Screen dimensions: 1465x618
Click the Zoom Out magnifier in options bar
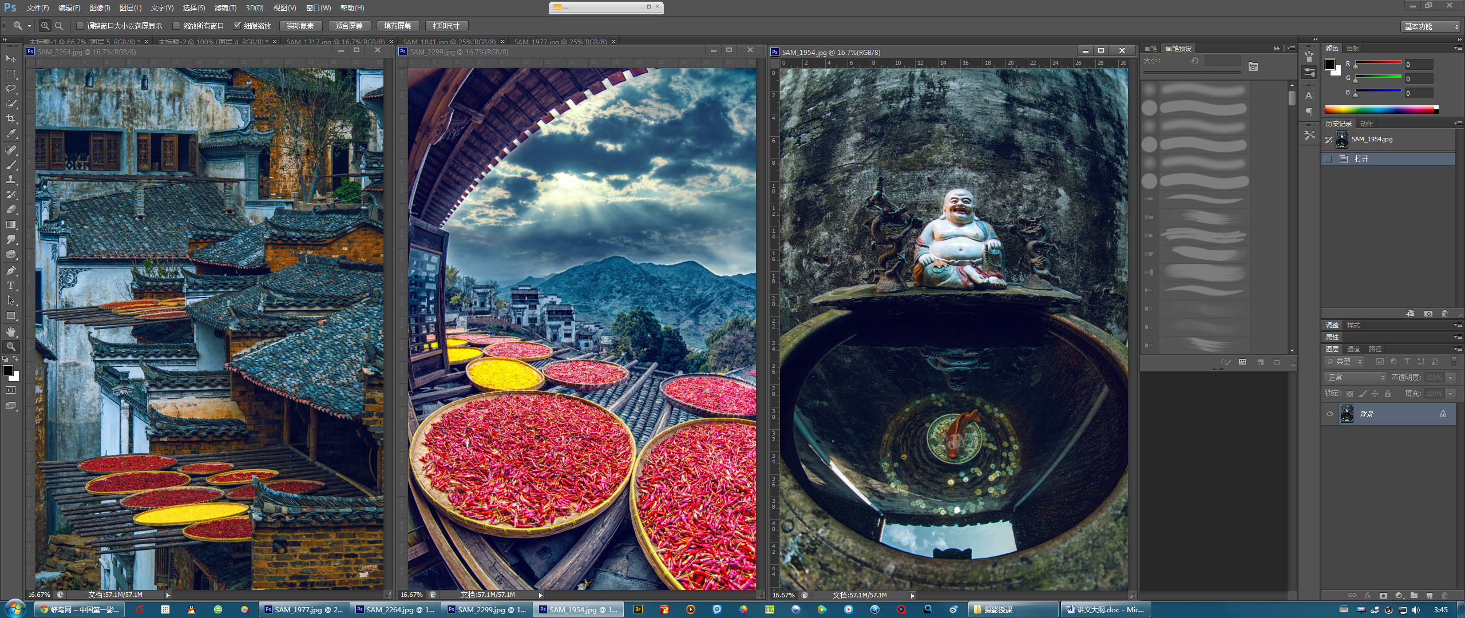58,26
